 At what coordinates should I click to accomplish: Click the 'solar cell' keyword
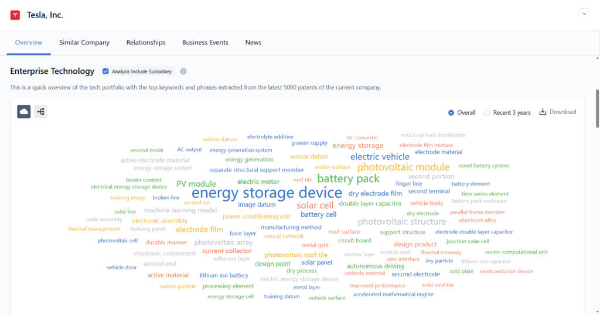click(x=315, y=206)
